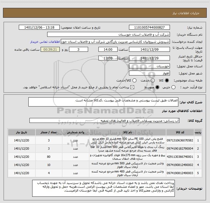This screenshot has width=210, height=203.
Task: Select item code 0974190812490003
Action: [x=180, y=173]
